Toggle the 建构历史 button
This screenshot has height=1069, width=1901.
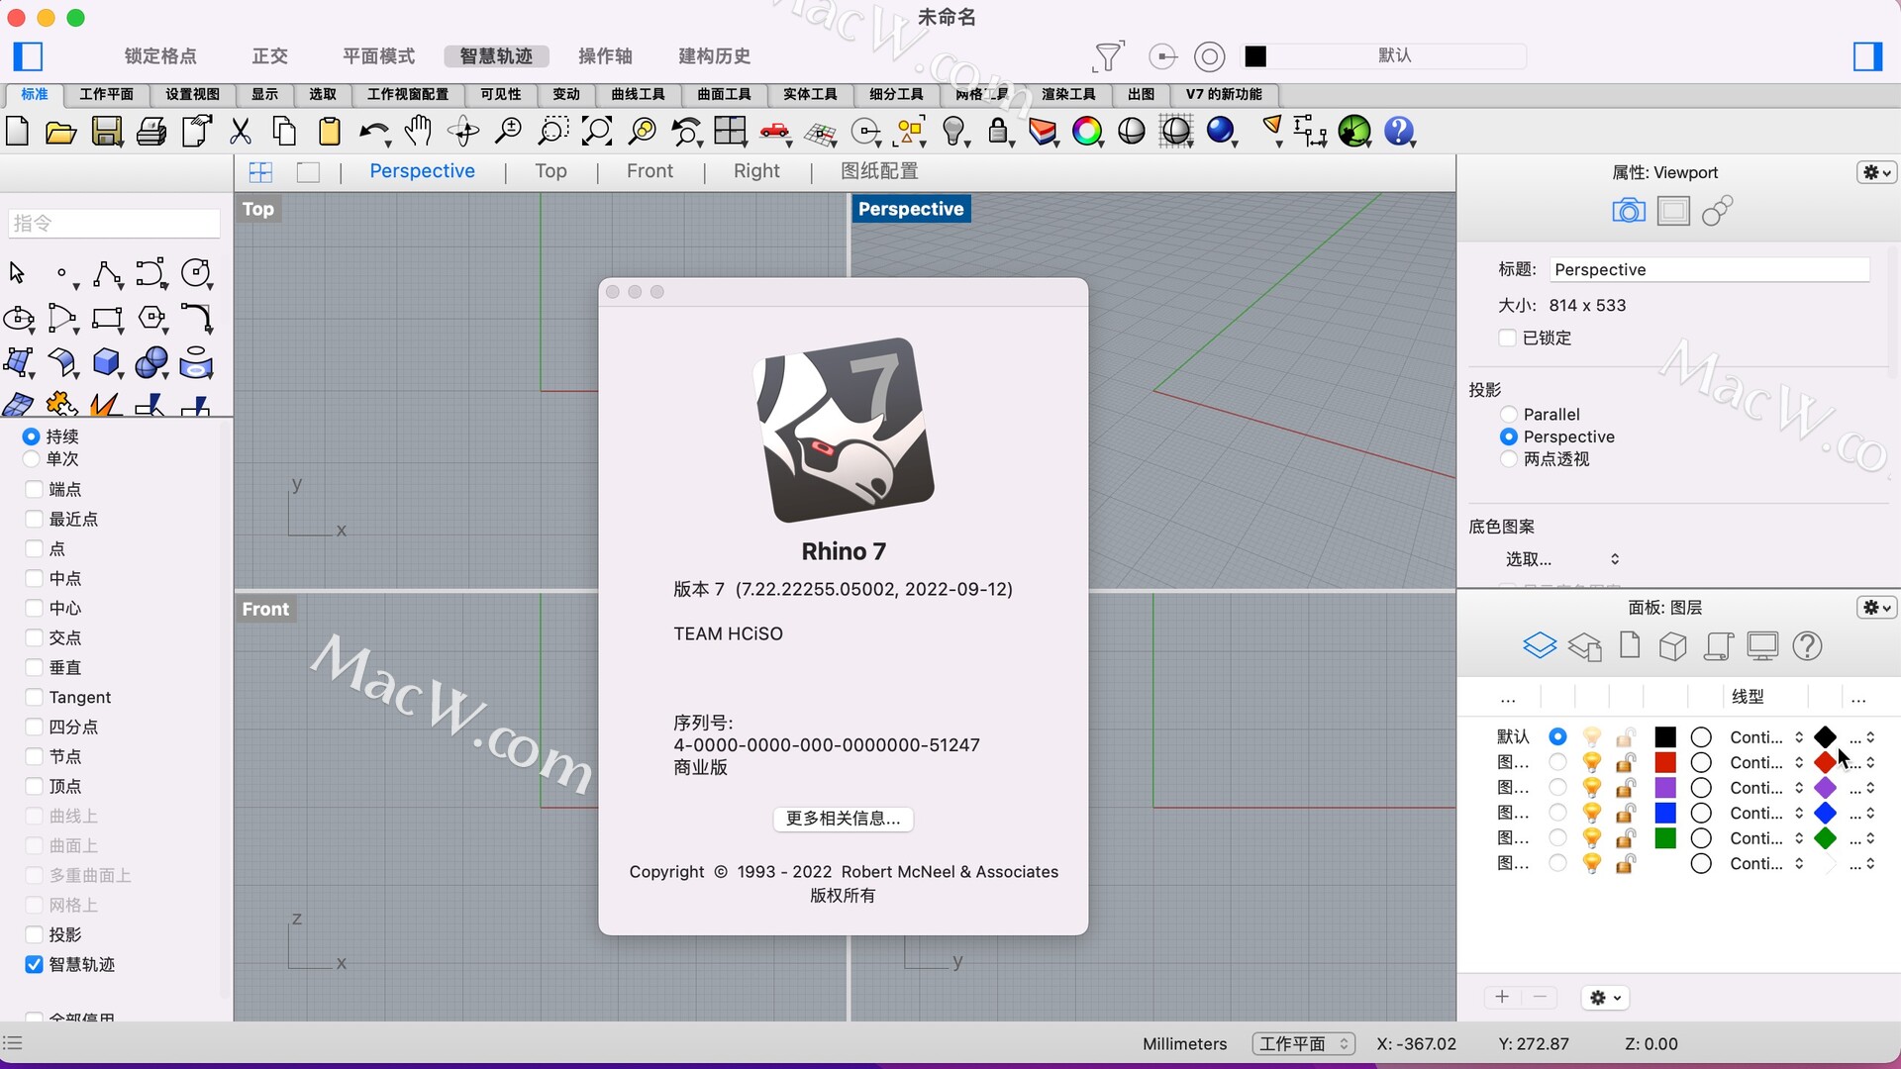point(714,55)
